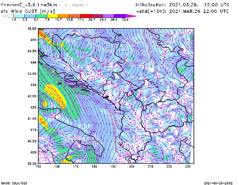Click the magenta arrow above 32.6 in legend
This screenshot has height=185, width=239.
[131, 16]
